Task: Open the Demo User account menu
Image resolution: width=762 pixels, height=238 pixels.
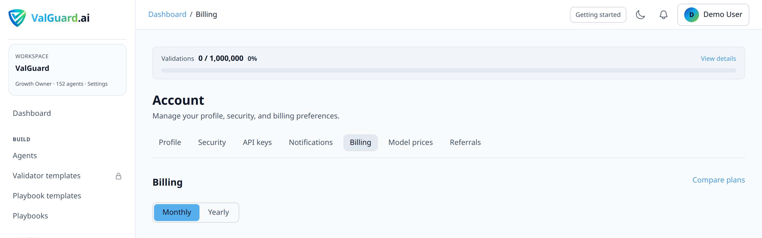Action: point(713,15)
